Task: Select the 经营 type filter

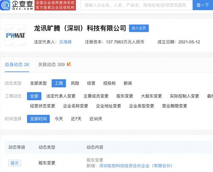Action: pos(91,83)
